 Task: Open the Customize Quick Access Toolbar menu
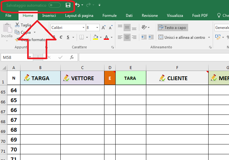tap(99, 5)
